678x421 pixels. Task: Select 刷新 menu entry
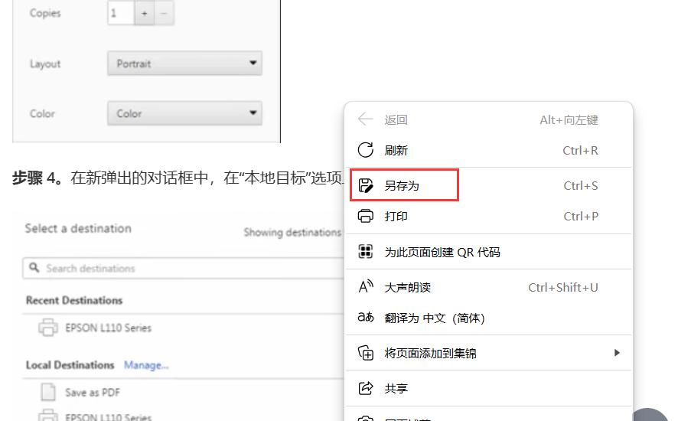pyautogui.click(x=489, y=150)
